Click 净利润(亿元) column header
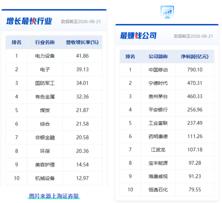The image size is (222, 203). (195, 57)
